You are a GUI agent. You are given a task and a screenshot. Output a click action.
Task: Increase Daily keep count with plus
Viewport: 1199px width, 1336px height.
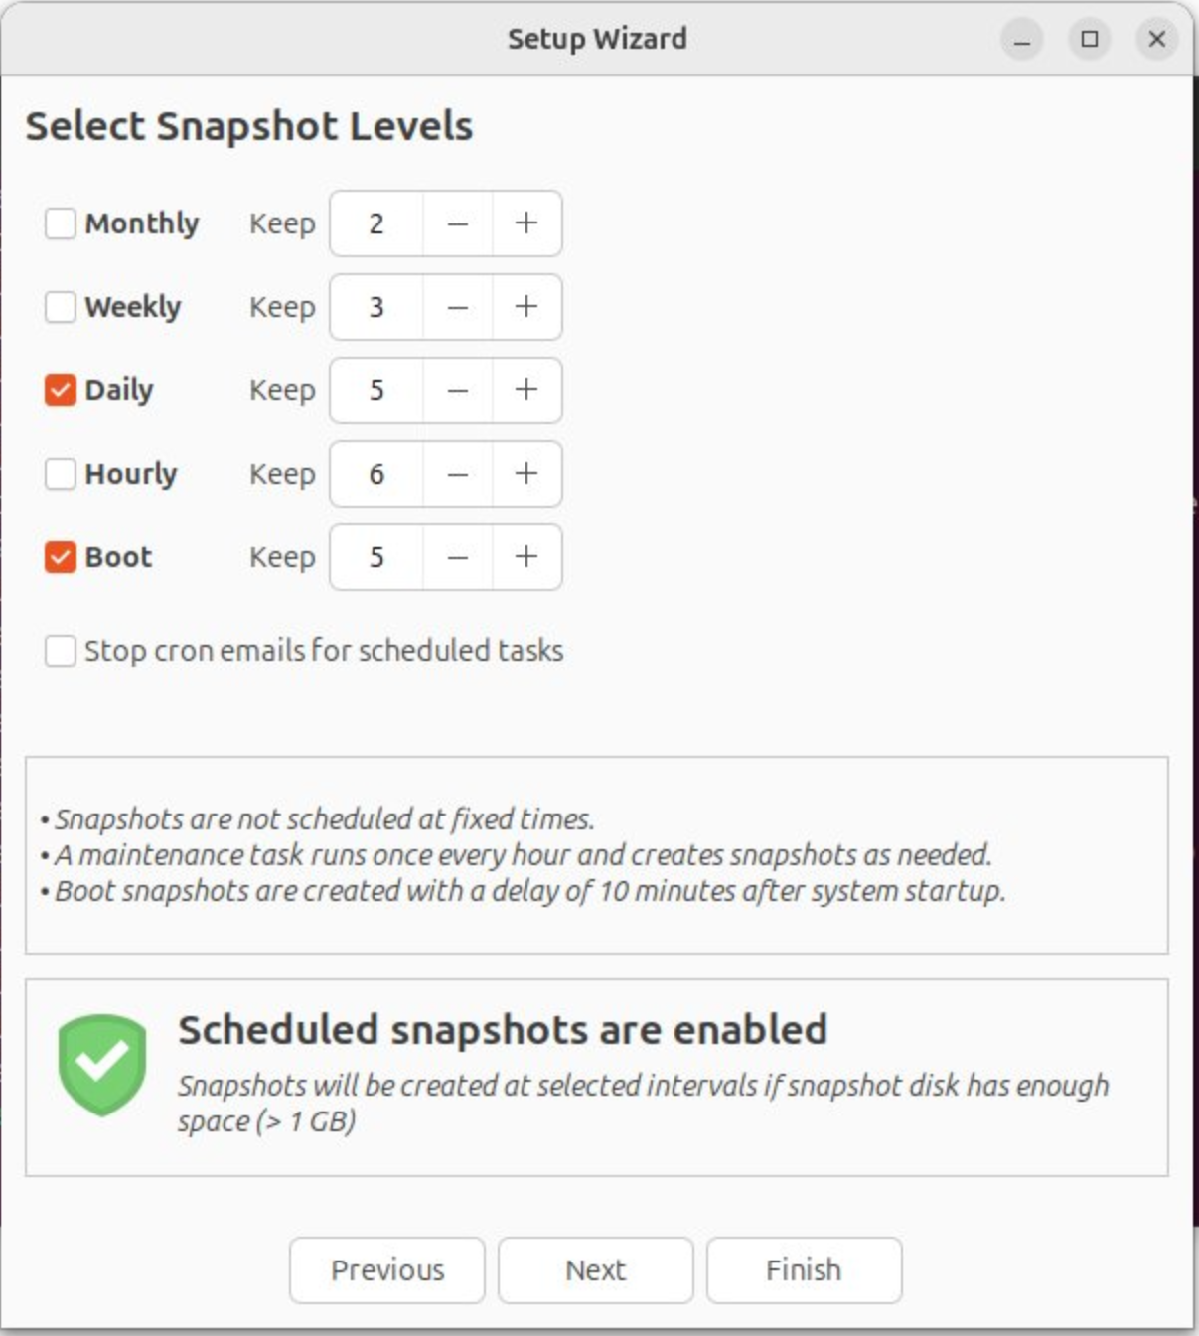526,390
